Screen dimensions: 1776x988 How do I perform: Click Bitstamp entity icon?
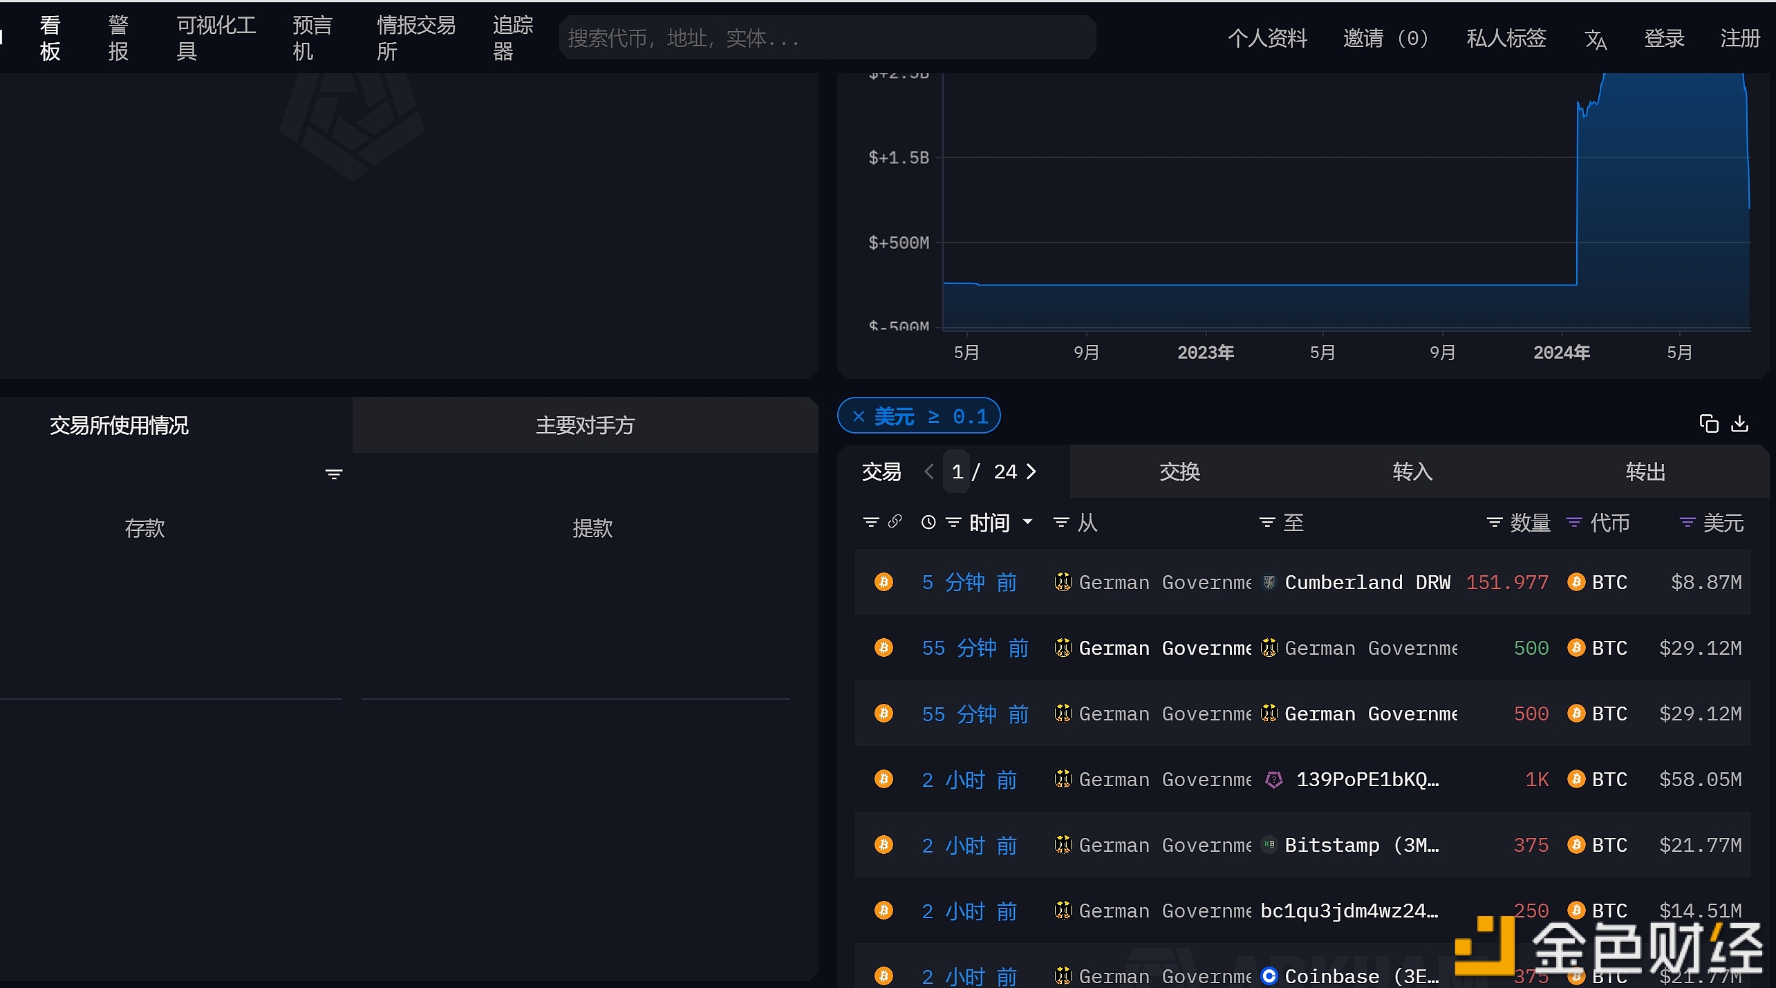tap(1269, 845)
